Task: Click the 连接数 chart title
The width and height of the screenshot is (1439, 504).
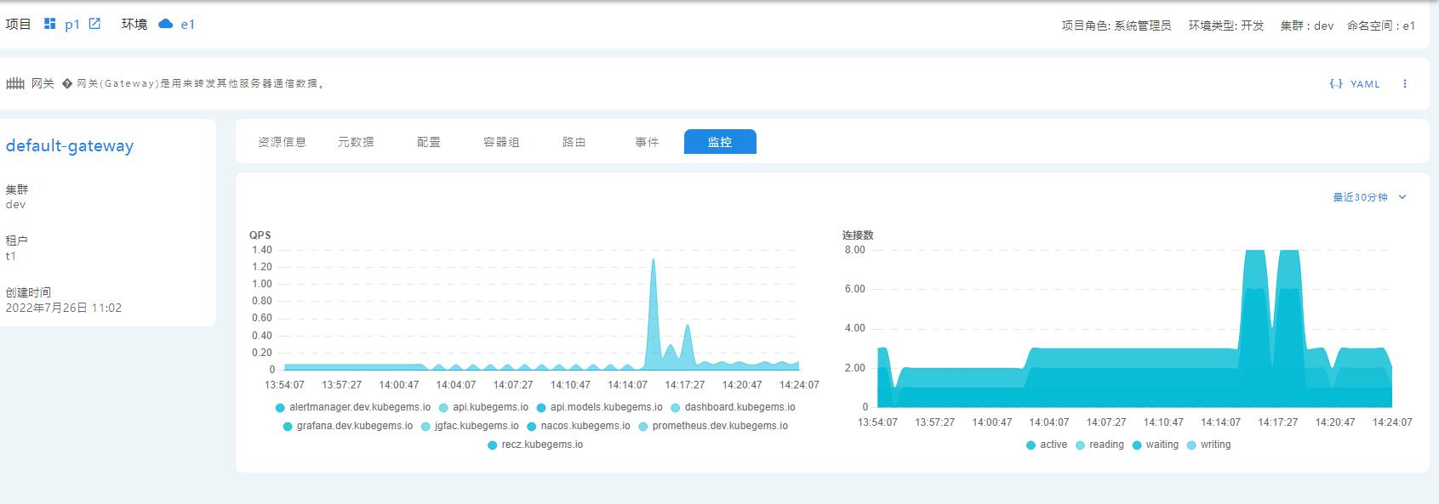Action: pos(858,235)
